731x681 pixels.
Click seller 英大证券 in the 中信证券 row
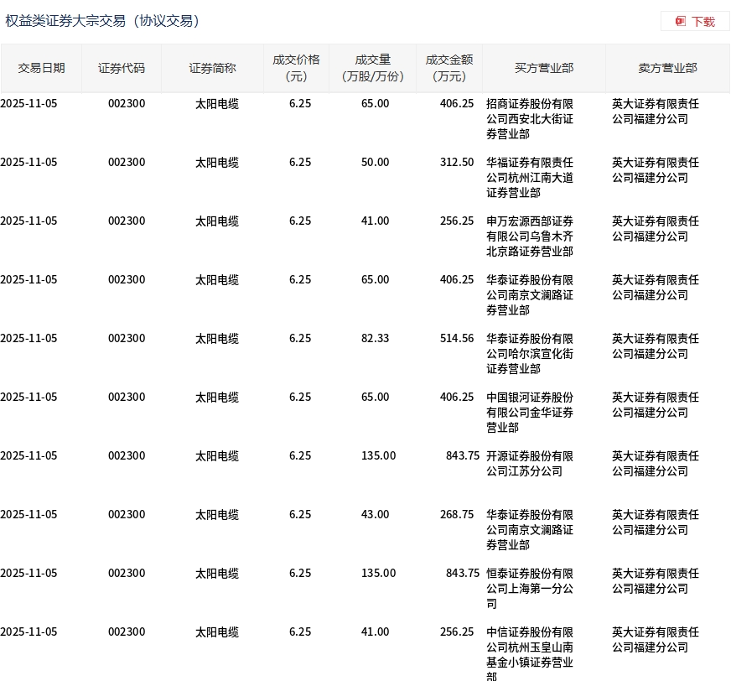pos(655,640)
